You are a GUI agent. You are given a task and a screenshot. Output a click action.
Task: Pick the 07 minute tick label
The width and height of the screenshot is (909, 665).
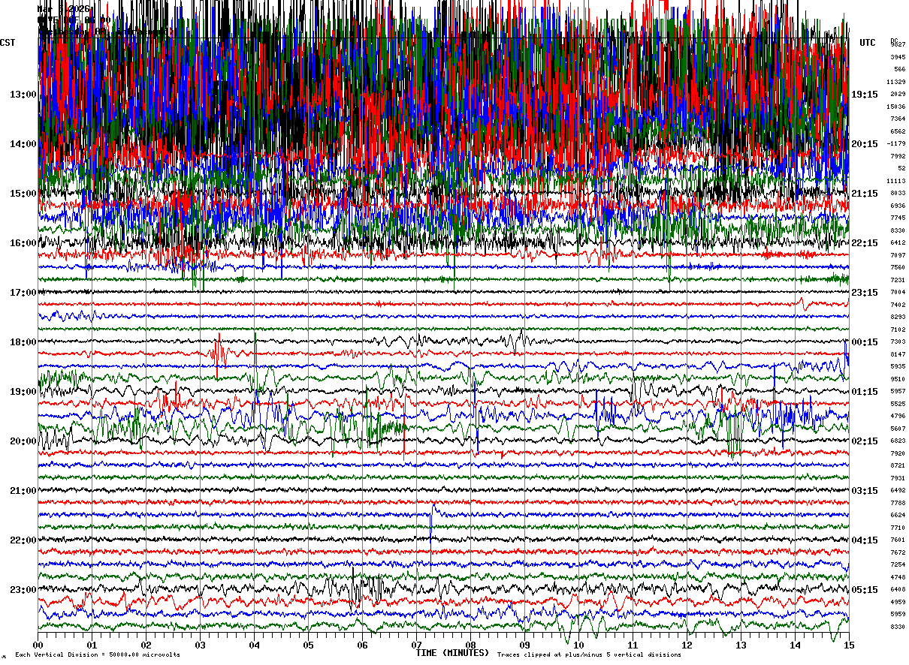point(416,645)
